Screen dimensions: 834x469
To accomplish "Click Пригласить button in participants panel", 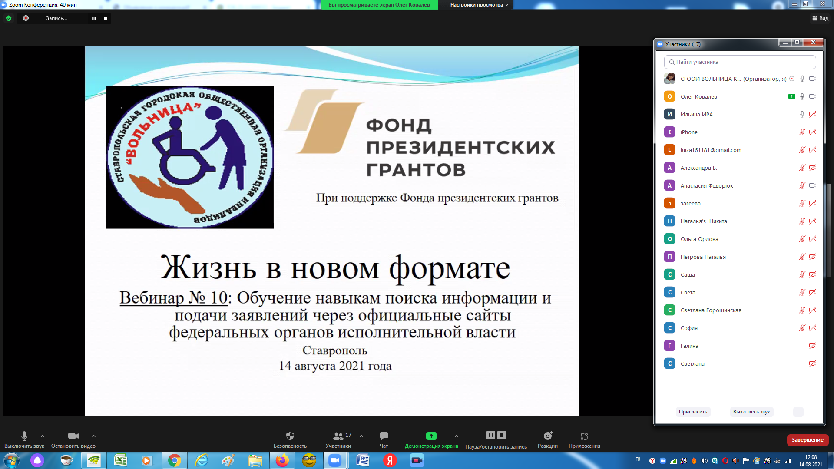I will [693, 412].
